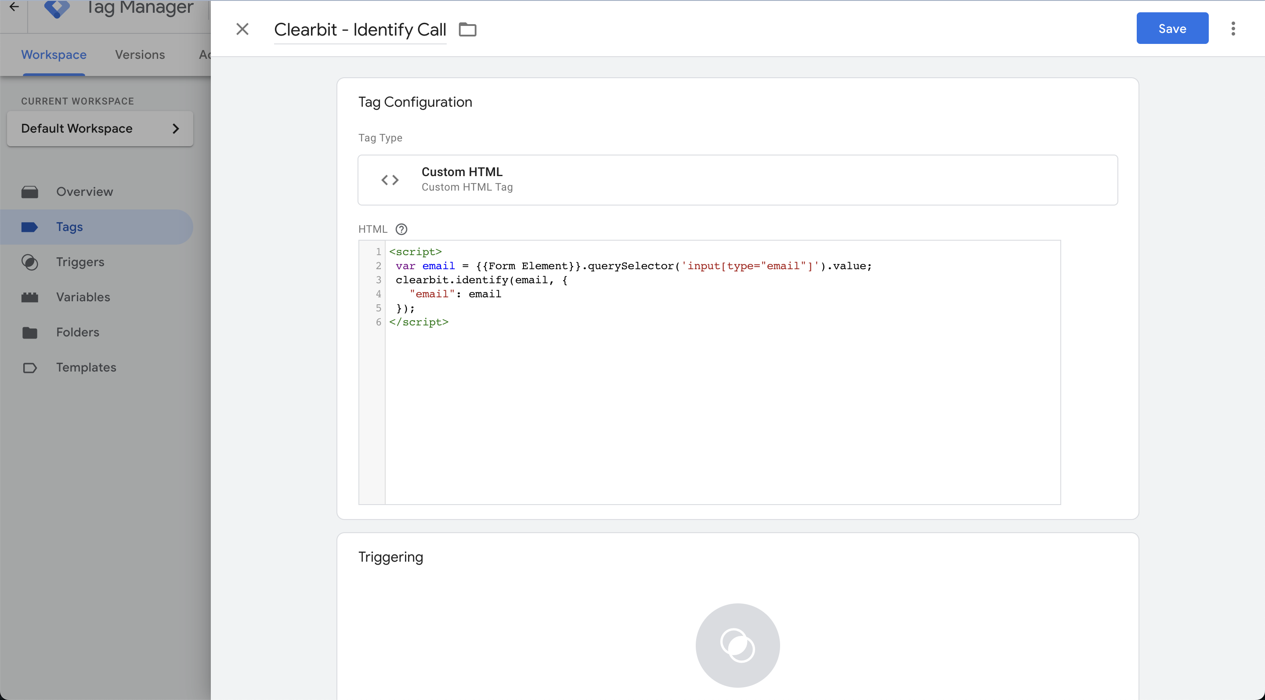This screenshot has width=1265, height=700.
Task: Expand the Default Workspace selector
Action: (100, 129)
